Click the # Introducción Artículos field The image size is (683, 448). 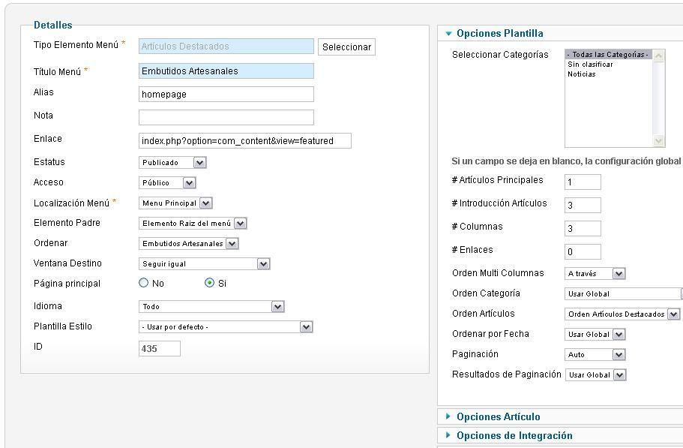583,205
